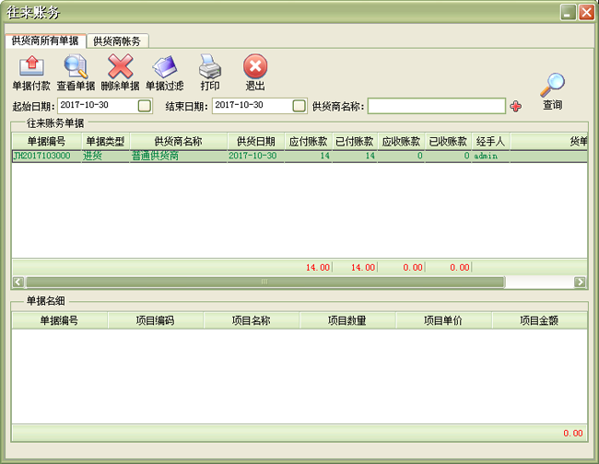599x464 pixels.
Task: Click the 删除单据 red X icon
Action: click(120, 67)
